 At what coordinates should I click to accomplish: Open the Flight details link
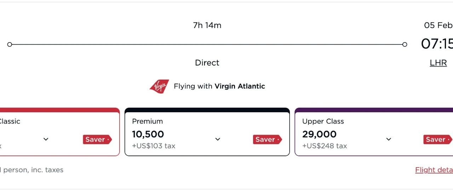434,170
